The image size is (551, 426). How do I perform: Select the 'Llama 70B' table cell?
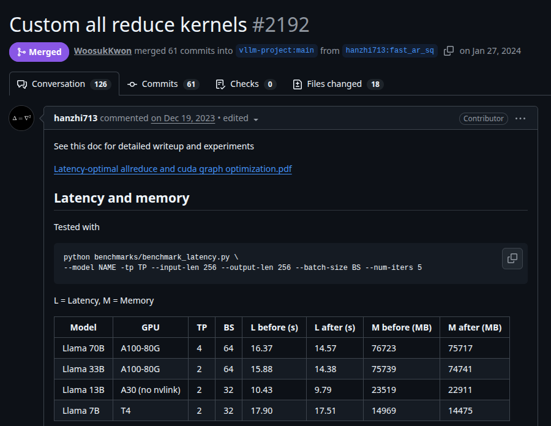83,348
